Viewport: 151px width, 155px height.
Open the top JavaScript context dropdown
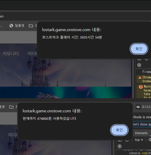click(139, 140)
